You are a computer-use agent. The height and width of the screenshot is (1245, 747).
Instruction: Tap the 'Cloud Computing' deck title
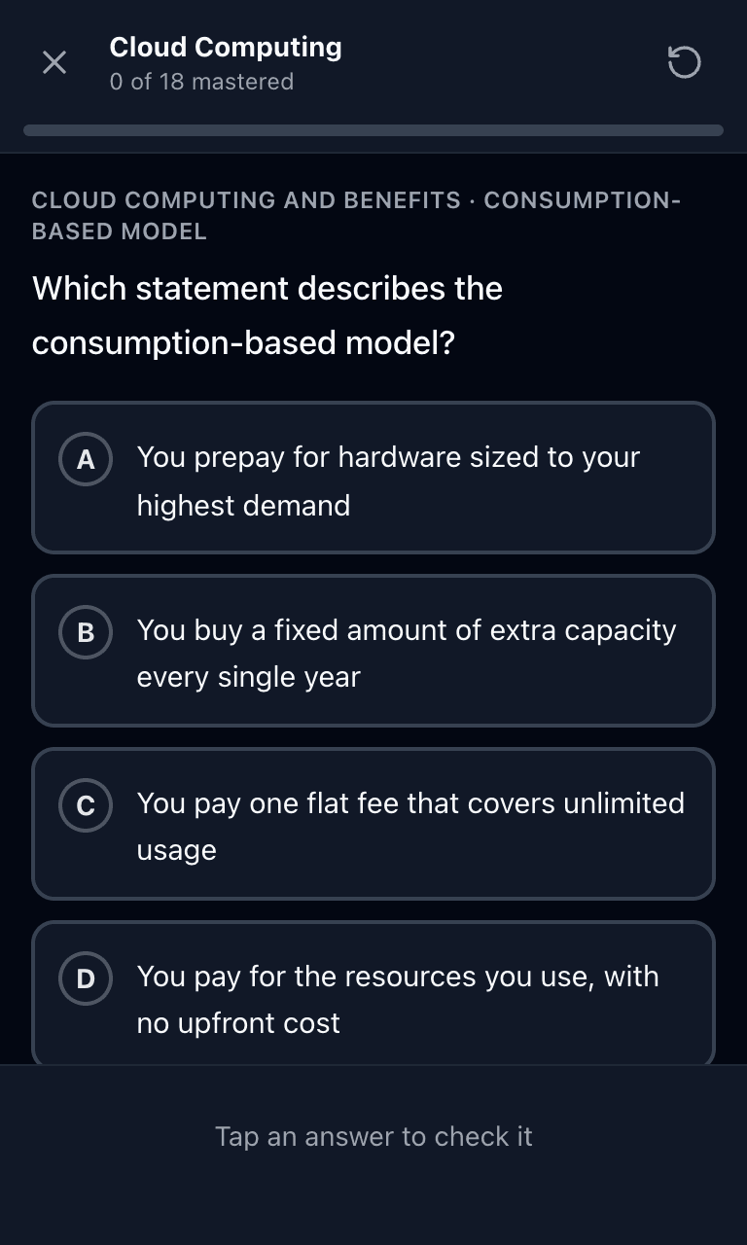(226, 47)
